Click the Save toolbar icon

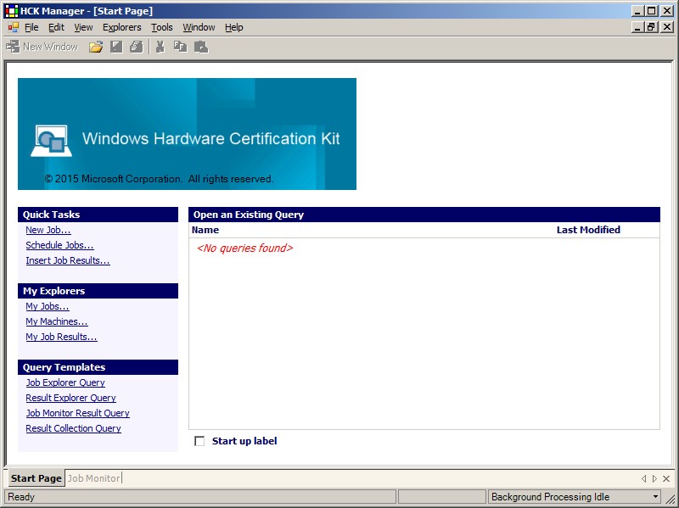point(116,47)
